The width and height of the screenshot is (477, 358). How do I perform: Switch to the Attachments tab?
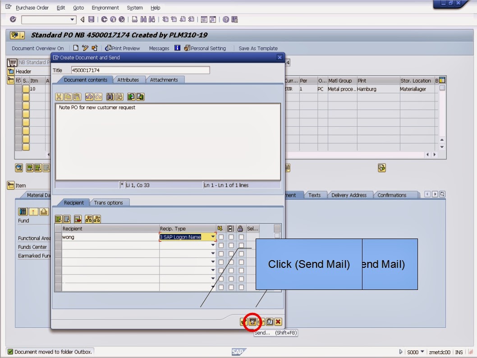tap(164, 80)
